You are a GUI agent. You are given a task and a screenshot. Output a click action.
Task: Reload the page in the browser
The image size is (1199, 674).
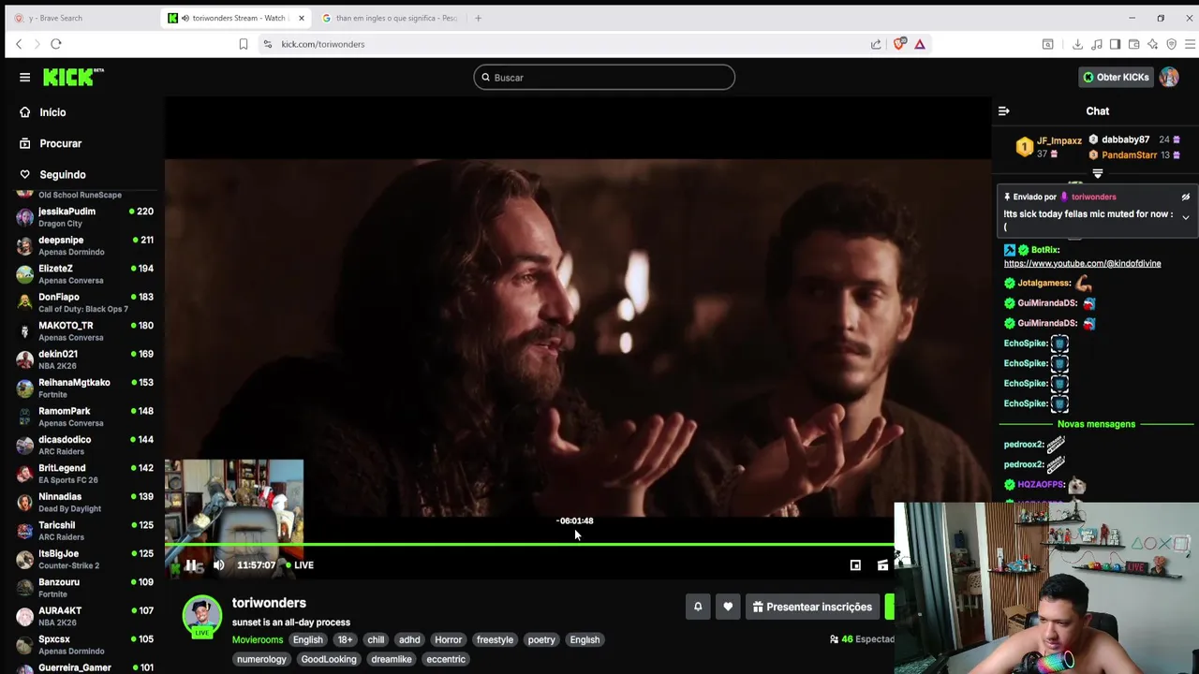[56, 44]
